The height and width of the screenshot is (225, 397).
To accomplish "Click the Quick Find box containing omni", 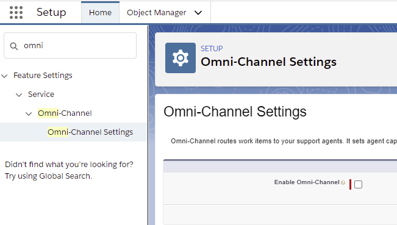I will coord(70,46).
